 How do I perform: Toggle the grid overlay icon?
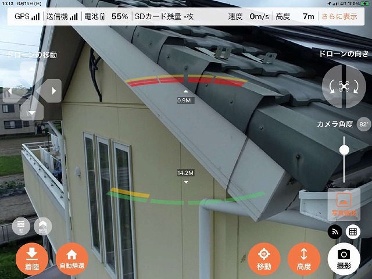coord(351,231)
